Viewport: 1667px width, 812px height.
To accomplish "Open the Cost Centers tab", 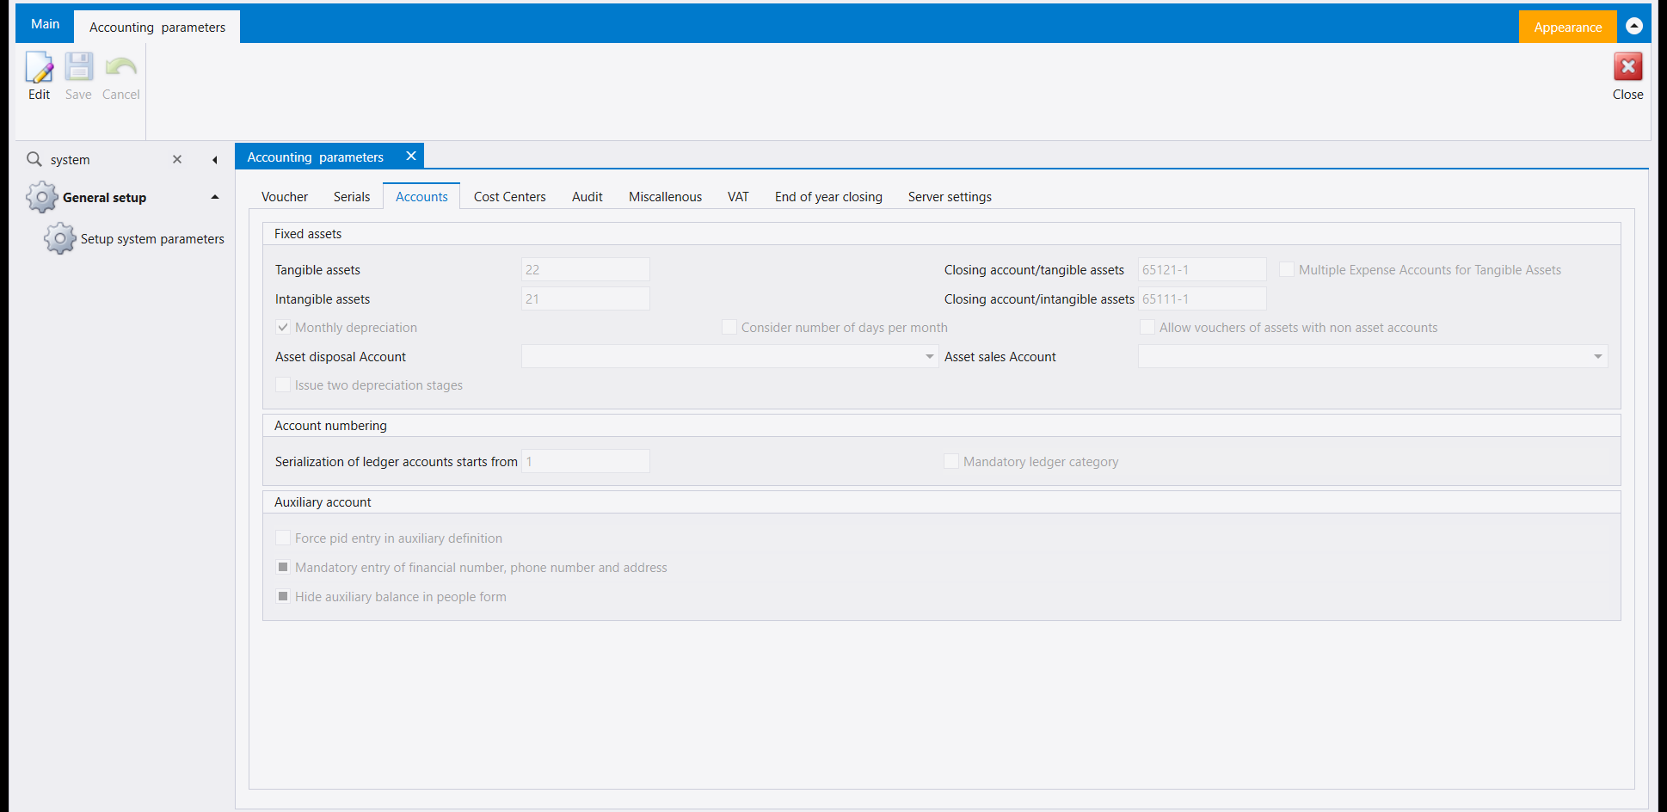I will coord(509,197).
